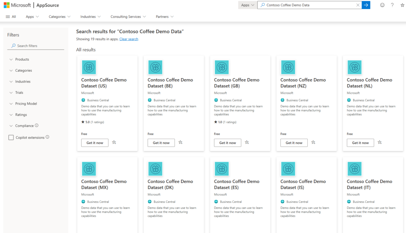Open Contoso Coffee Demo Dataset (NZ) title
Image resolution: width=406 pixels, height=233 pixels.
[x=303, y=83]
